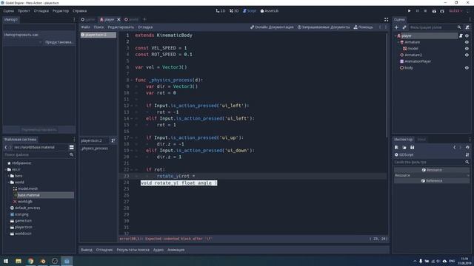The width and height of the screenshot is (474, 266).
Task: Open the Help search button in script editor
Action: click(x=364, y=27)
